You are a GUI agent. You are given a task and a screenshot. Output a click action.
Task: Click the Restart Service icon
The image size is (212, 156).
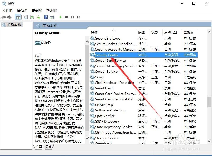pyautogui.click(x=79, y=17)
